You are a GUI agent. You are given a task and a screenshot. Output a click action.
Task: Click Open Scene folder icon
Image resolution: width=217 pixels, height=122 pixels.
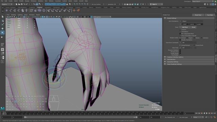tap(19, 4)
